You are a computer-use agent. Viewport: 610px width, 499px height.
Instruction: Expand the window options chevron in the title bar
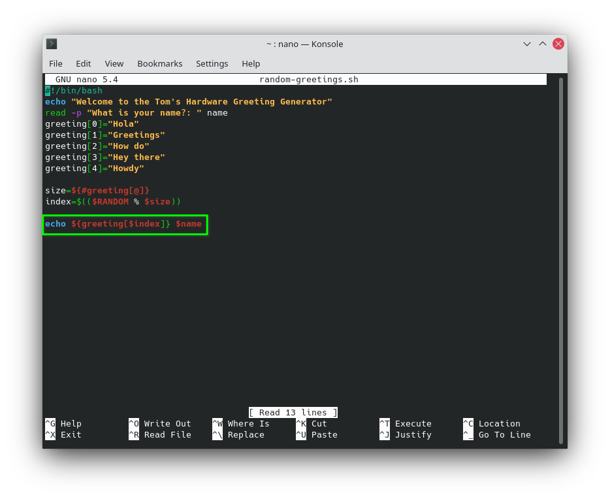click(526, 44)
